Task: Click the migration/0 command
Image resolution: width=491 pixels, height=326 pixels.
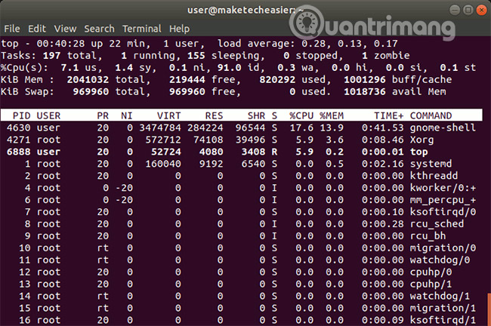Action: click(443, 248)
